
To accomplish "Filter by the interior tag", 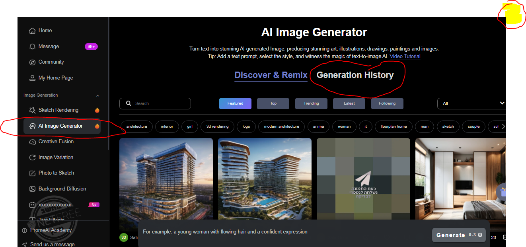I will (167, 126).
